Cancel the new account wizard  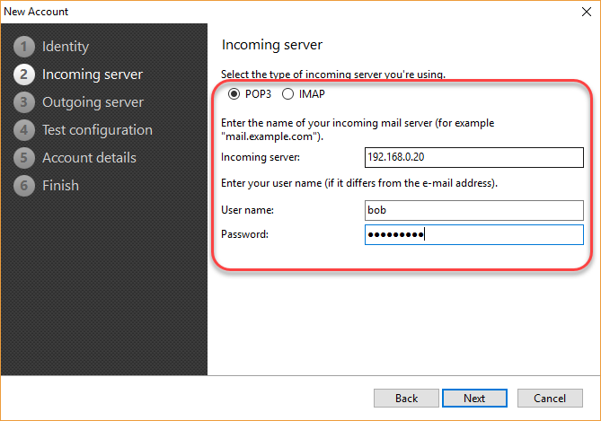point(550,399)
